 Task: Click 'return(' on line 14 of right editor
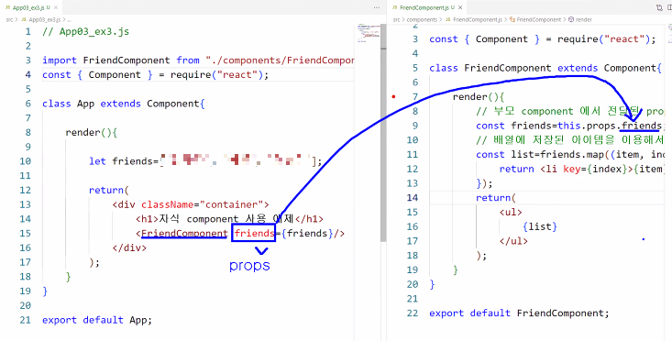[x=496, y=197]
